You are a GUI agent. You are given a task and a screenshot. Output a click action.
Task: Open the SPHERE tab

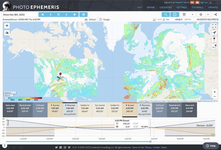coord(151,7)
